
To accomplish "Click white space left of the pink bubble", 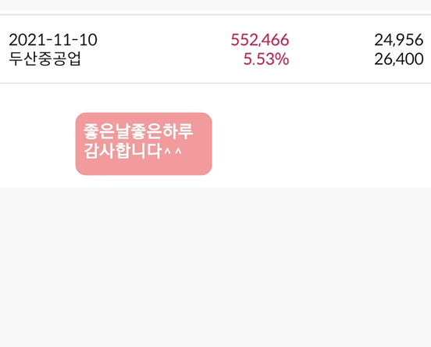I will [37, 144].
